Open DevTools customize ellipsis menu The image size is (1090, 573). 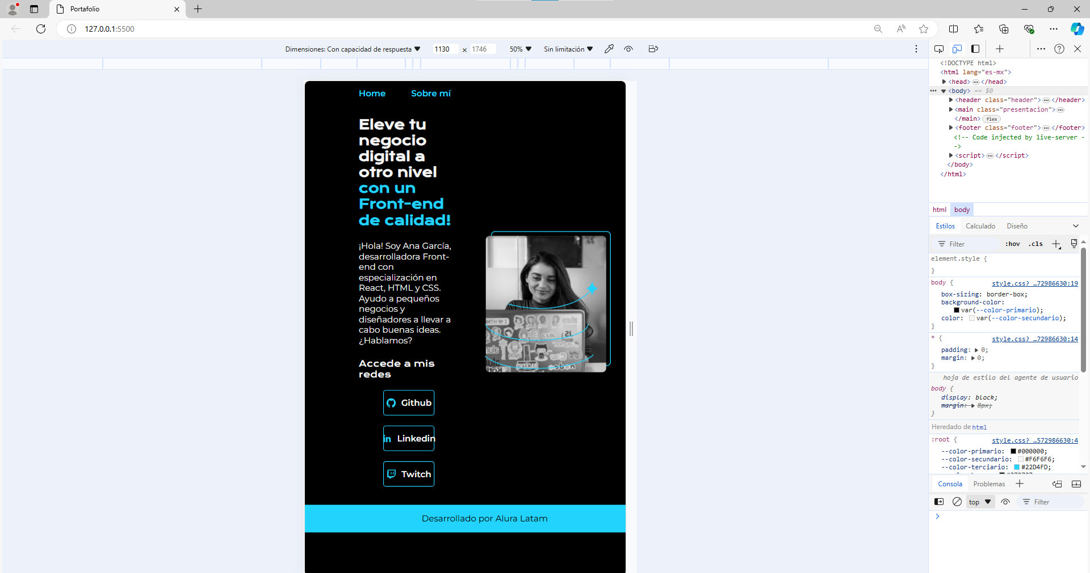pyautogui.click(x=1041, y=49)
